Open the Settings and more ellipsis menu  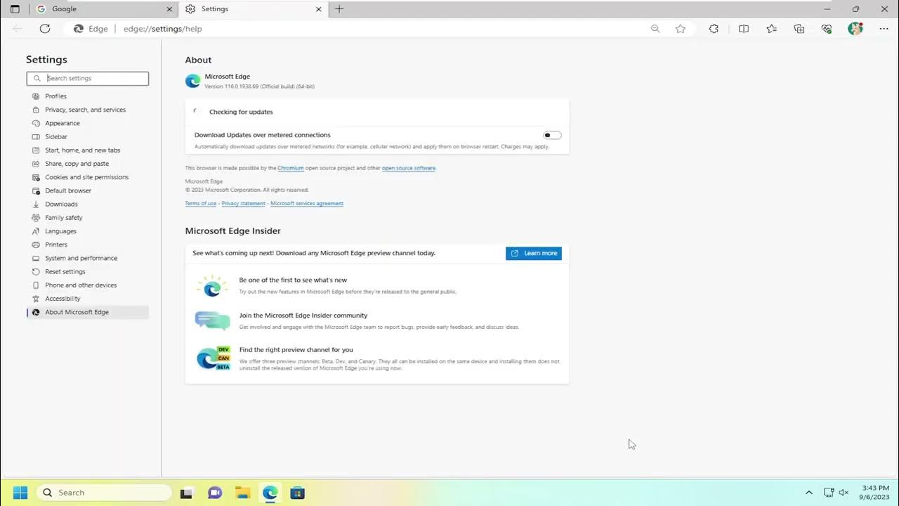[x=884, y=29]
